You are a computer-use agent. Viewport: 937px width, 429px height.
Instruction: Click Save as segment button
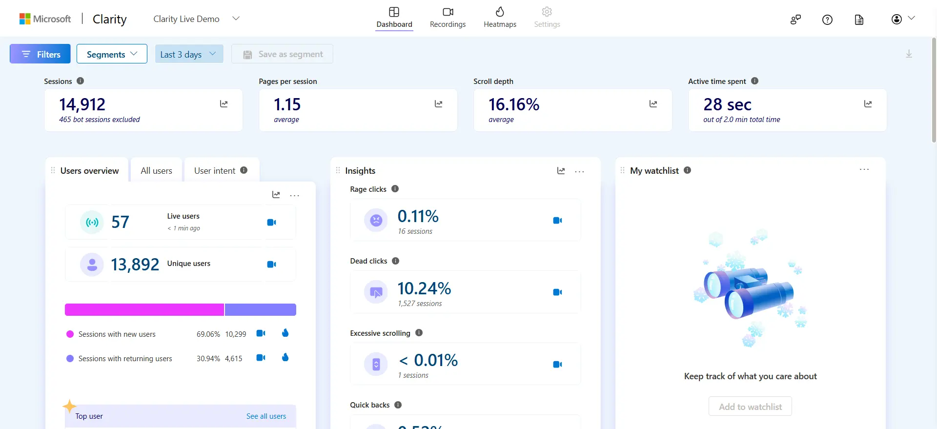(282, 54)
